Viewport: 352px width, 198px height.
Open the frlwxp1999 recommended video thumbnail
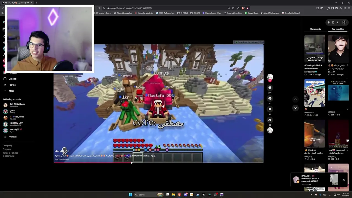pos(315,93)
